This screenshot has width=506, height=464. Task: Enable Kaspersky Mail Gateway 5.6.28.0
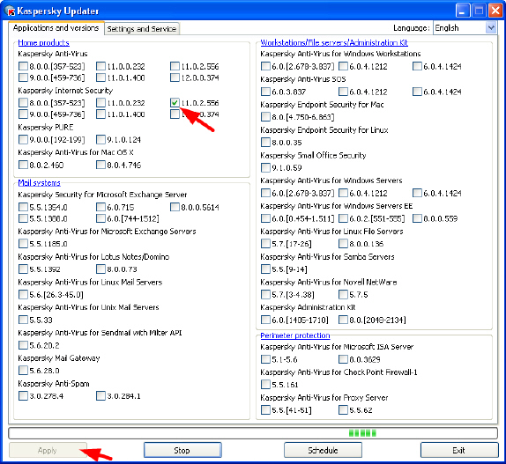coord(23,371)
